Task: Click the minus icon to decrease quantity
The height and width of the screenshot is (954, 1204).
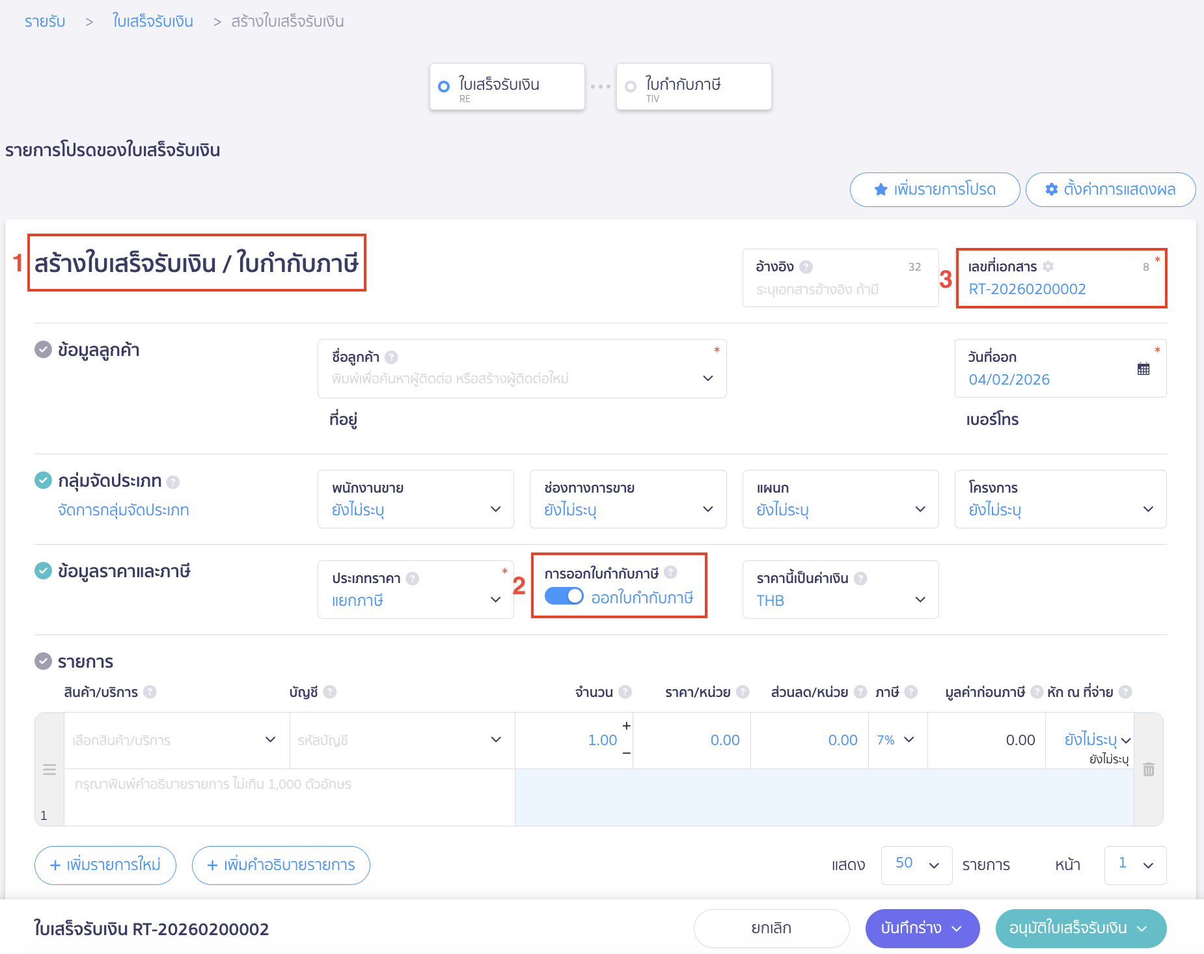Action: 626,753
